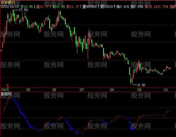Click the high price 高11.17
This screenshot has height=137, width=176.
(43, 7)
